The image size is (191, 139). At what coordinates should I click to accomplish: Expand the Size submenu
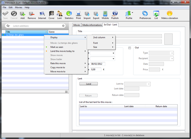[x=101, y=47]
